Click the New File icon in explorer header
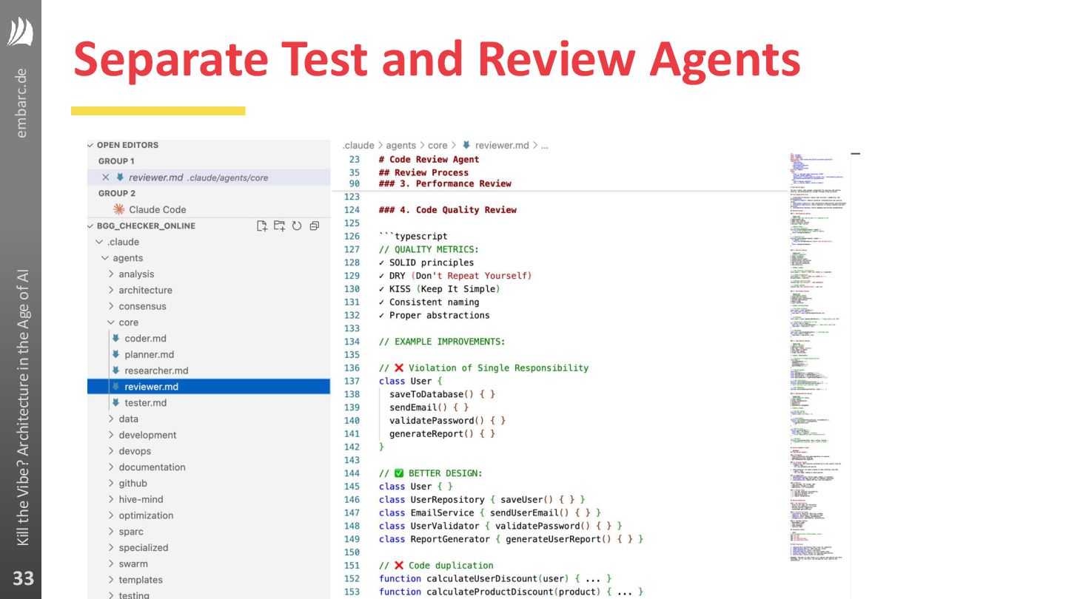The image size is (1066, 599). point(262,226)
